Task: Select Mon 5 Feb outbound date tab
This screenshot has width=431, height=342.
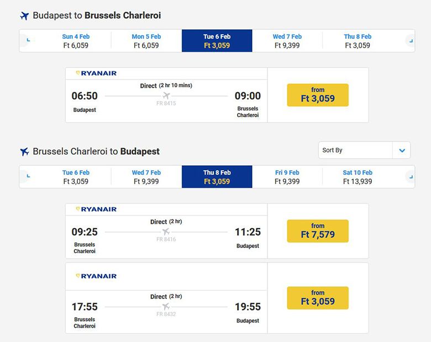Action: point(146,41)
